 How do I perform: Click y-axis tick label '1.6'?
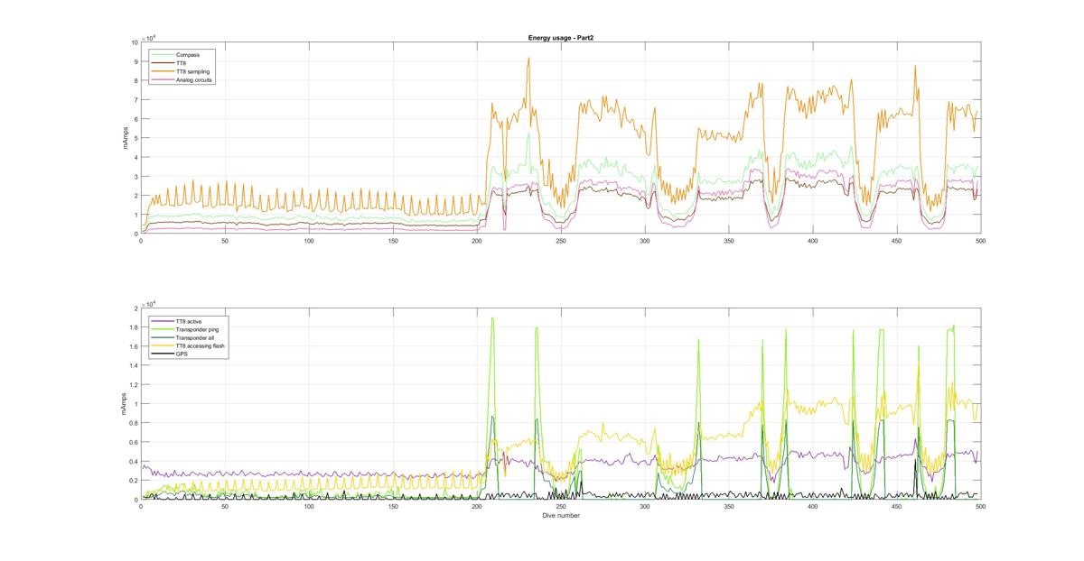pyautogui.click(x=134, y=346)
